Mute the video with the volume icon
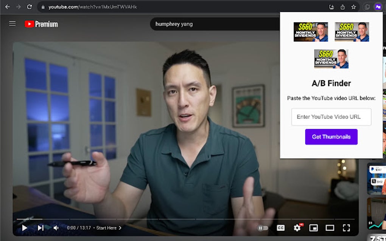386x241 pixels. 56,228
